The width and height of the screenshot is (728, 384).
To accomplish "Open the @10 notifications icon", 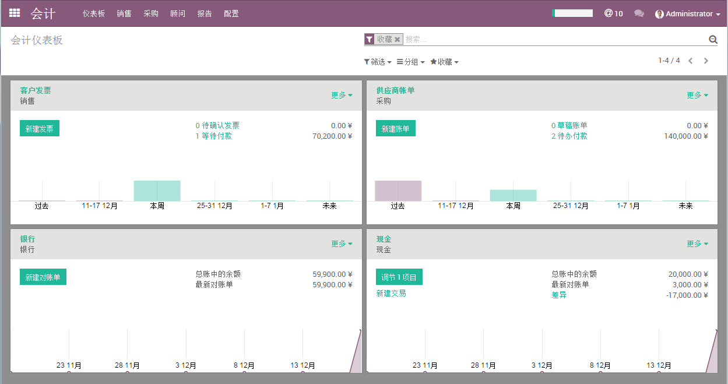I will click(x=613, y=13).
